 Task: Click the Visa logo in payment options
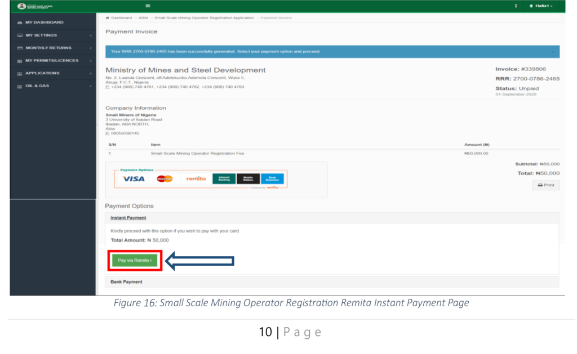pyautogui.click(x=134, y=179)
